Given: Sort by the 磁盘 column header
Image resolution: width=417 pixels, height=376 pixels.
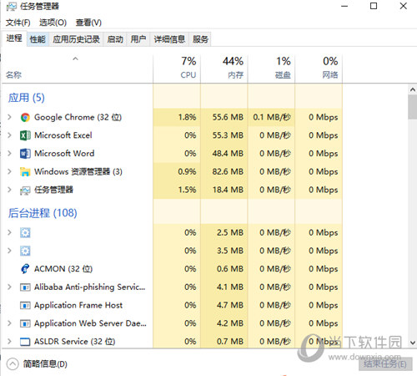Looking at the screenshot, I should [x=271, y=69].
